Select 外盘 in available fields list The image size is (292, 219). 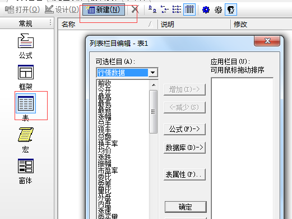[105, 198]
